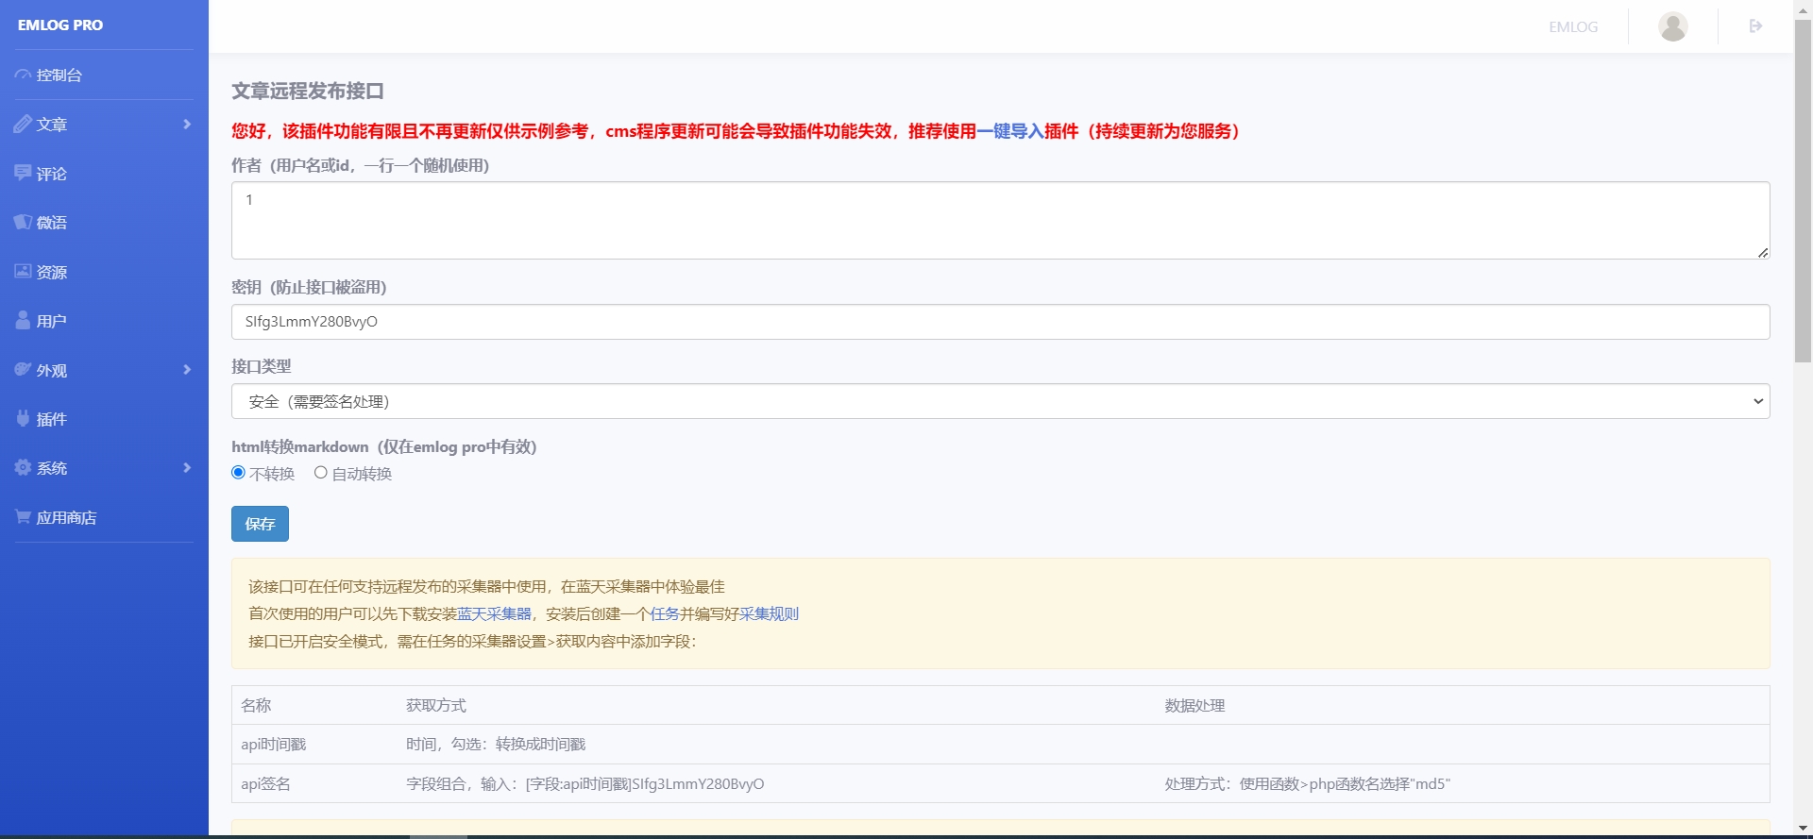
Task: Expand the 外观 sidebar submenu arrow
Action: click(187, 369)
